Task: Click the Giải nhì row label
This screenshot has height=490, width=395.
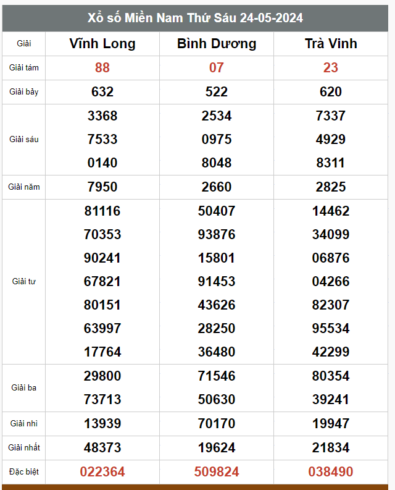Action: tap(24, 423)
